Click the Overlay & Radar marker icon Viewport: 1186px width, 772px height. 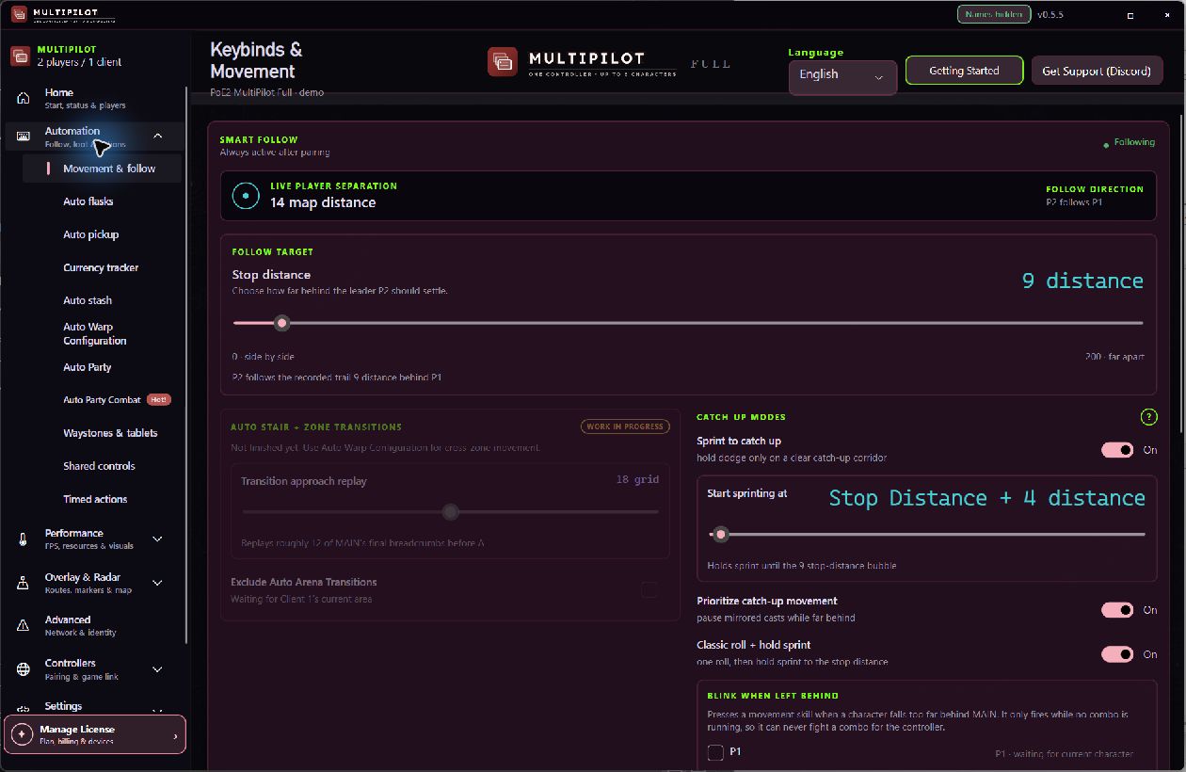pyautogui.click(x=24, y=584)
